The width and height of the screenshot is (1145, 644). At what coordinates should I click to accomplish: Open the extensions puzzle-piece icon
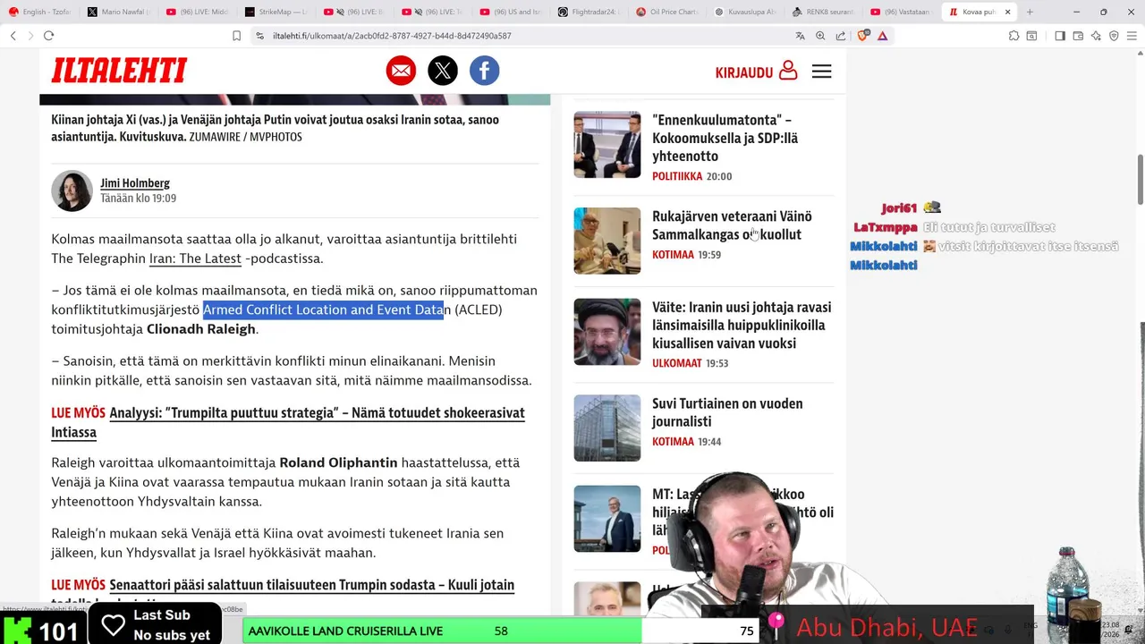[1014, 36]
